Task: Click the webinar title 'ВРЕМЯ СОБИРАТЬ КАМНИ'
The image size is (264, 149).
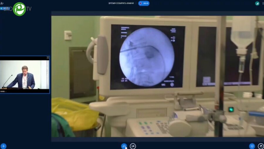Action: [121, 3]
